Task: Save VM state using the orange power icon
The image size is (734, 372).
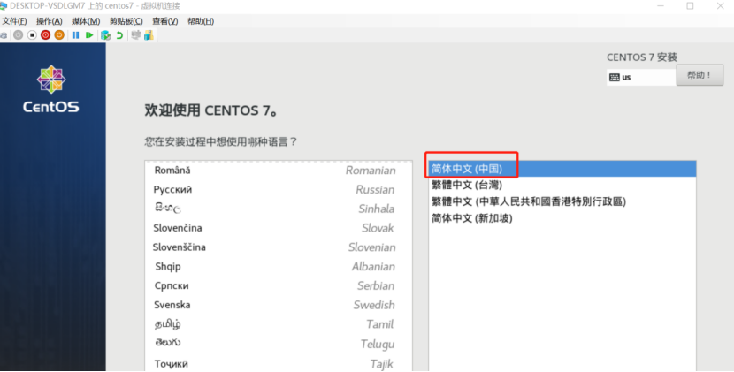Action: (59, 35)
